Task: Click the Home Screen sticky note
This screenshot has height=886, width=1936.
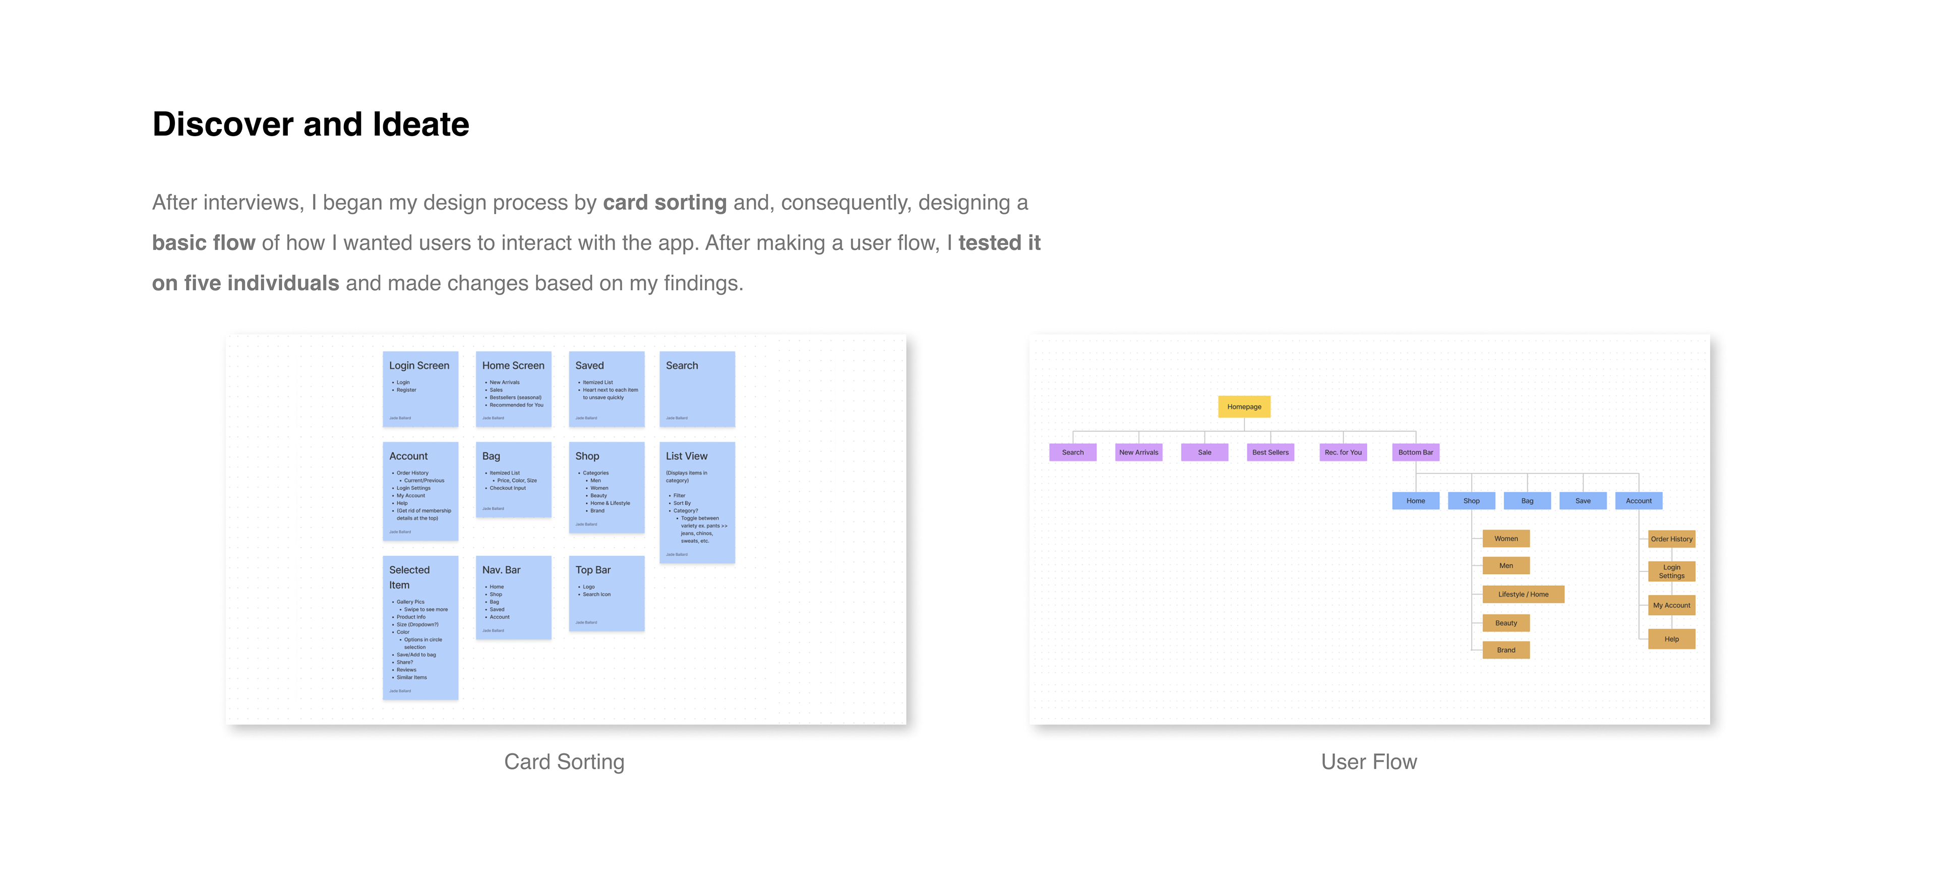Action: click(513, 388)
